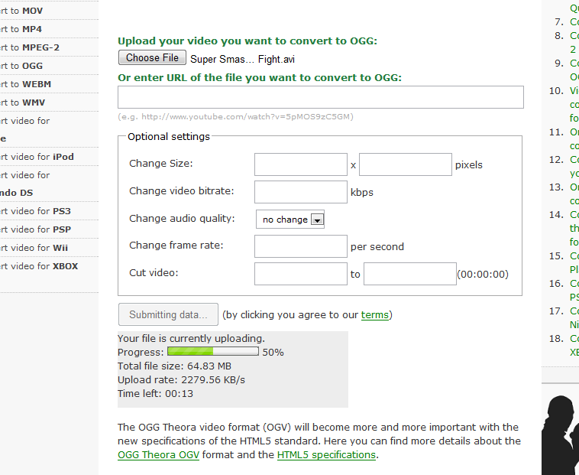Follow the HTML5 specifications link

pyautogui.click(x=326, y=454)
